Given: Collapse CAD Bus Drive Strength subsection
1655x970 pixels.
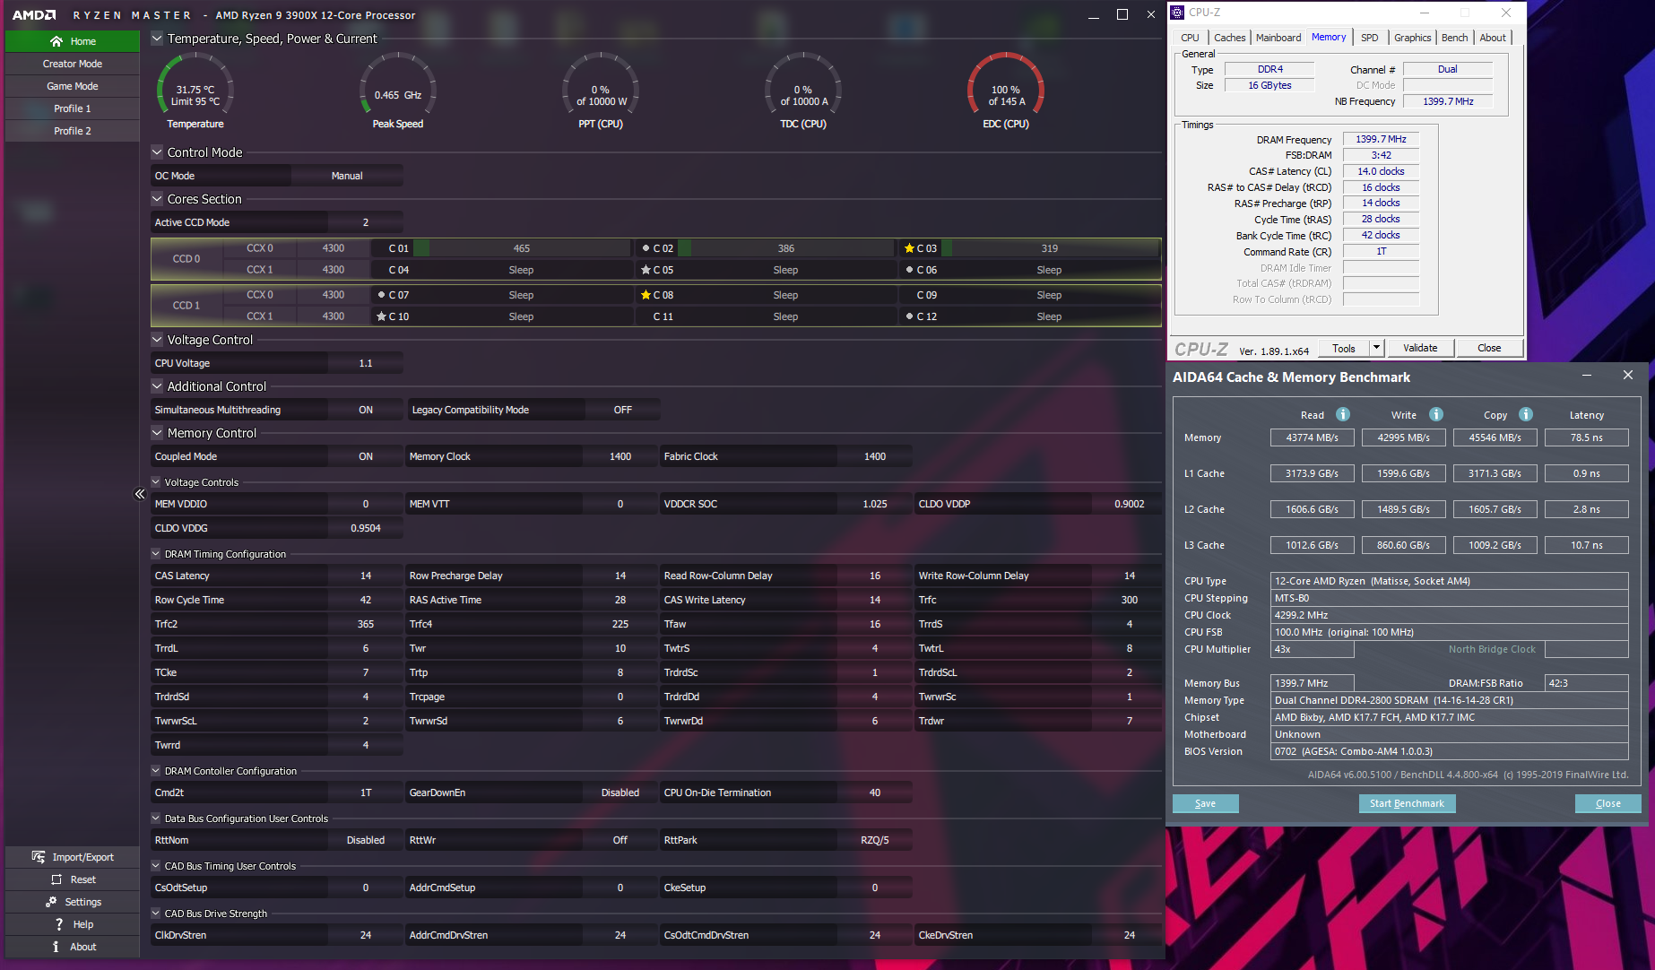Looking at the screenshot, I should coord(155,914).
